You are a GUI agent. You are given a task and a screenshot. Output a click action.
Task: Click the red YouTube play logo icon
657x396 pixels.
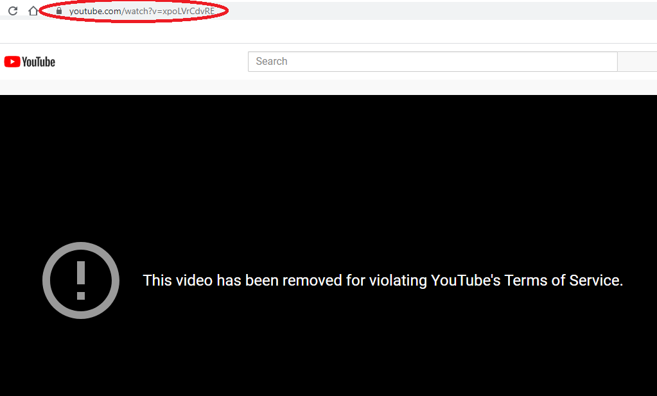tap(12, 62)
